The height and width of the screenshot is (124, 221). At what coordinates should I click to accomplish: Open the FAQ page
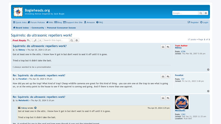pyautogui.click(x=100, y=22)
